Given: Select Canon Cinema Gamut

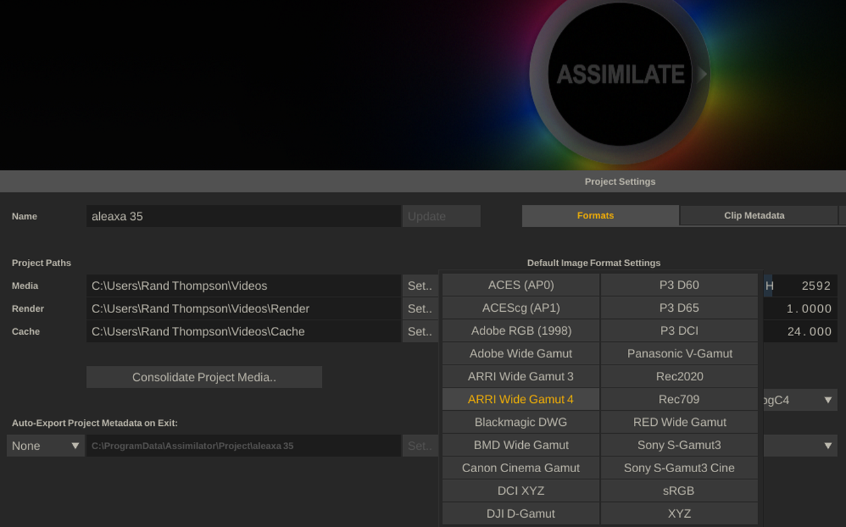Looking at the screenshot, I should pos(521,468).
